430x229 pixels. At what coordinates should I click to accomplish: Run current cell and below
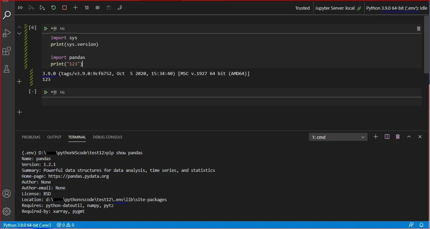point(42,8)
